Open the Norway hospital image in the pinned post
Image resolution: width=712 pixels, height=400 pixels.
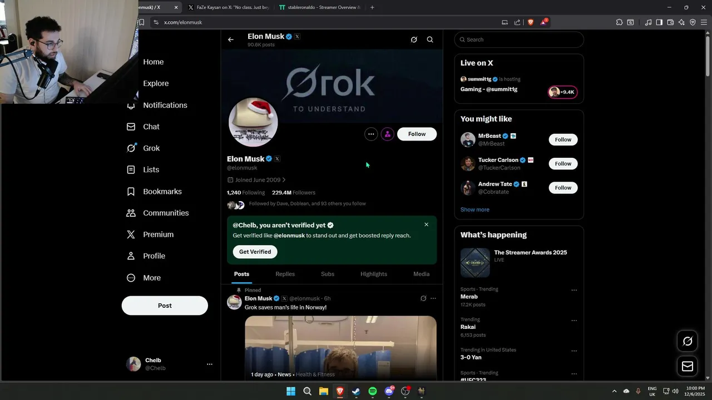click(x=340, y=348)
